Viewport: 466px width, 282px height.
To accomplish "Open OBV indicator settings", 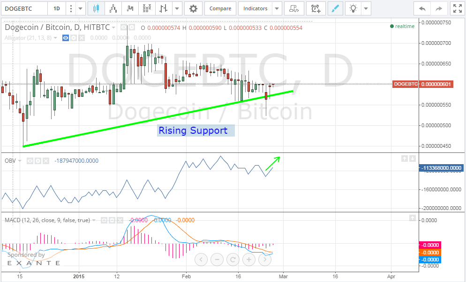I will point(38,161).
